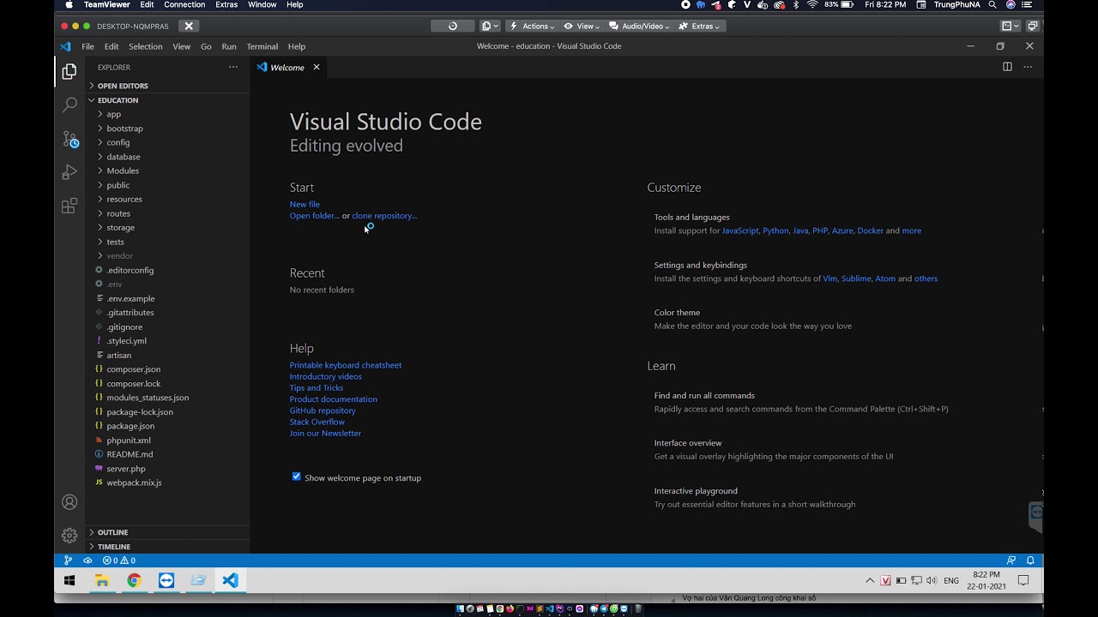Click the feedback icon in the status bar
Viewport: 1098px width, 617px height.
(x=1011, y=560)
